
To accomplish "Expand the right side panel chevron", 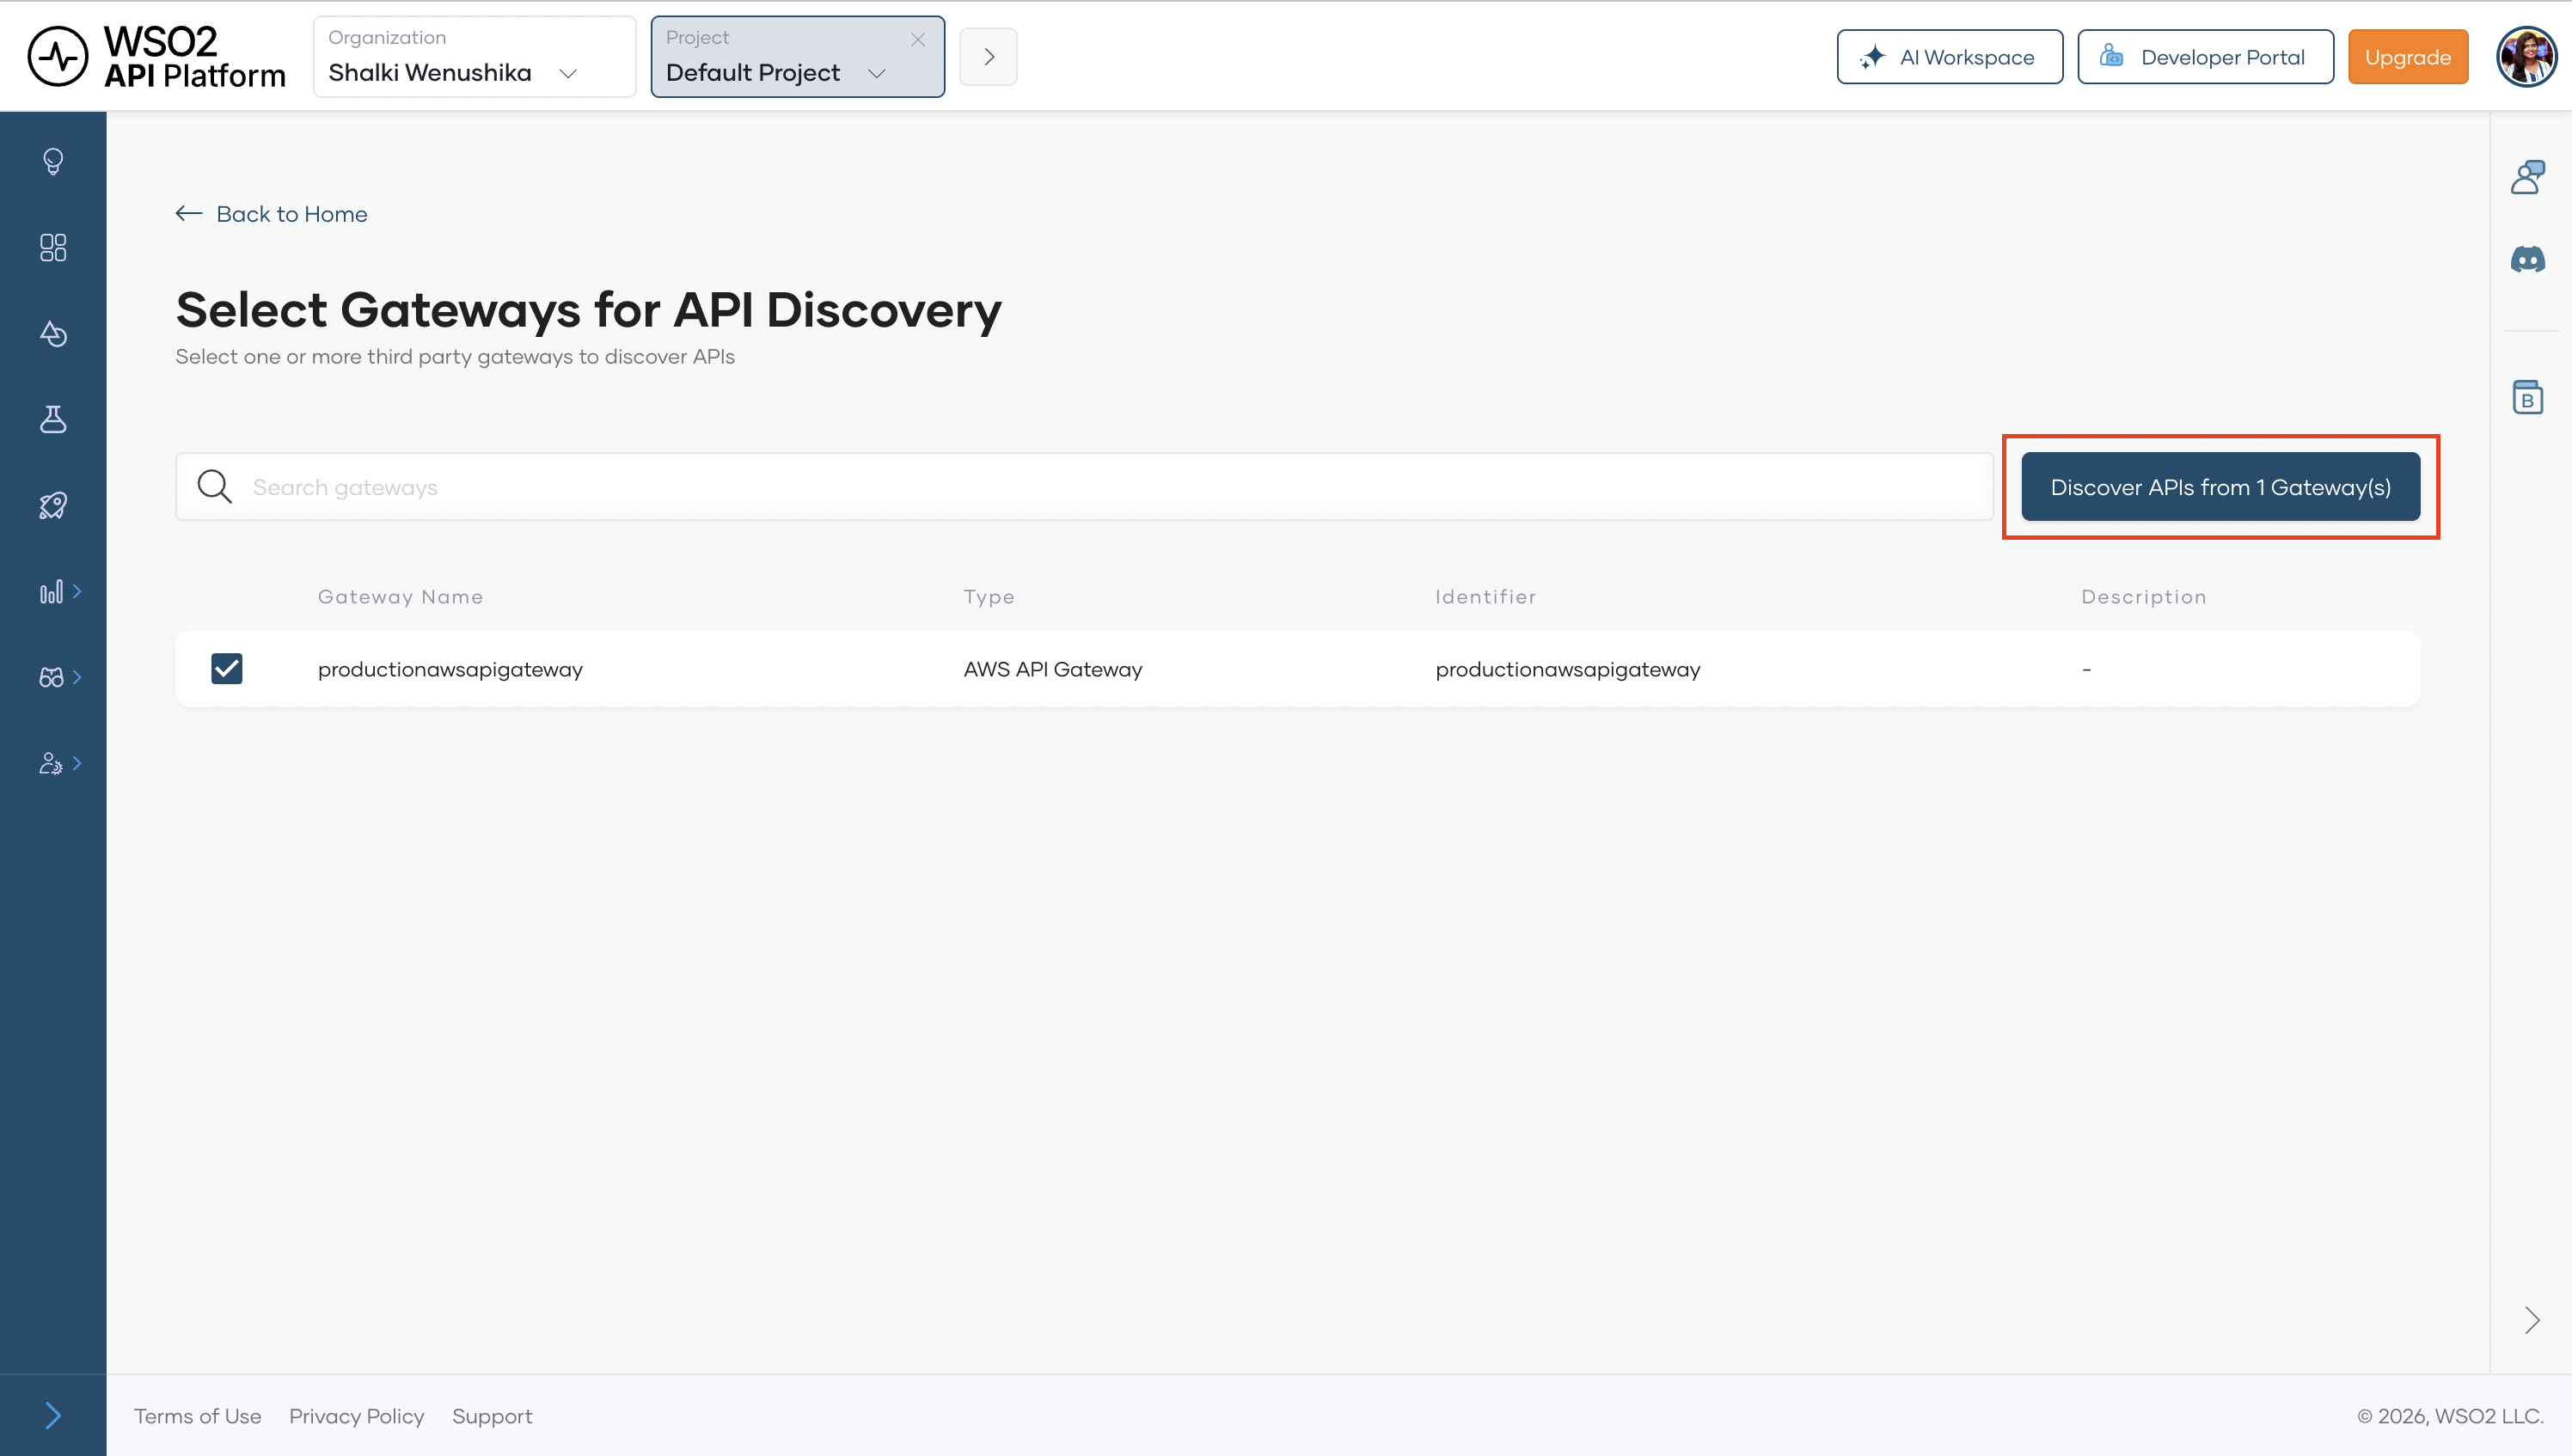I will [2531, 1320].
